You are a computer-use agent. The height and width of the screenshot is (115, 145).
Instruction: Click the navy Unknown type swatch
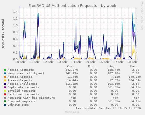5,105
